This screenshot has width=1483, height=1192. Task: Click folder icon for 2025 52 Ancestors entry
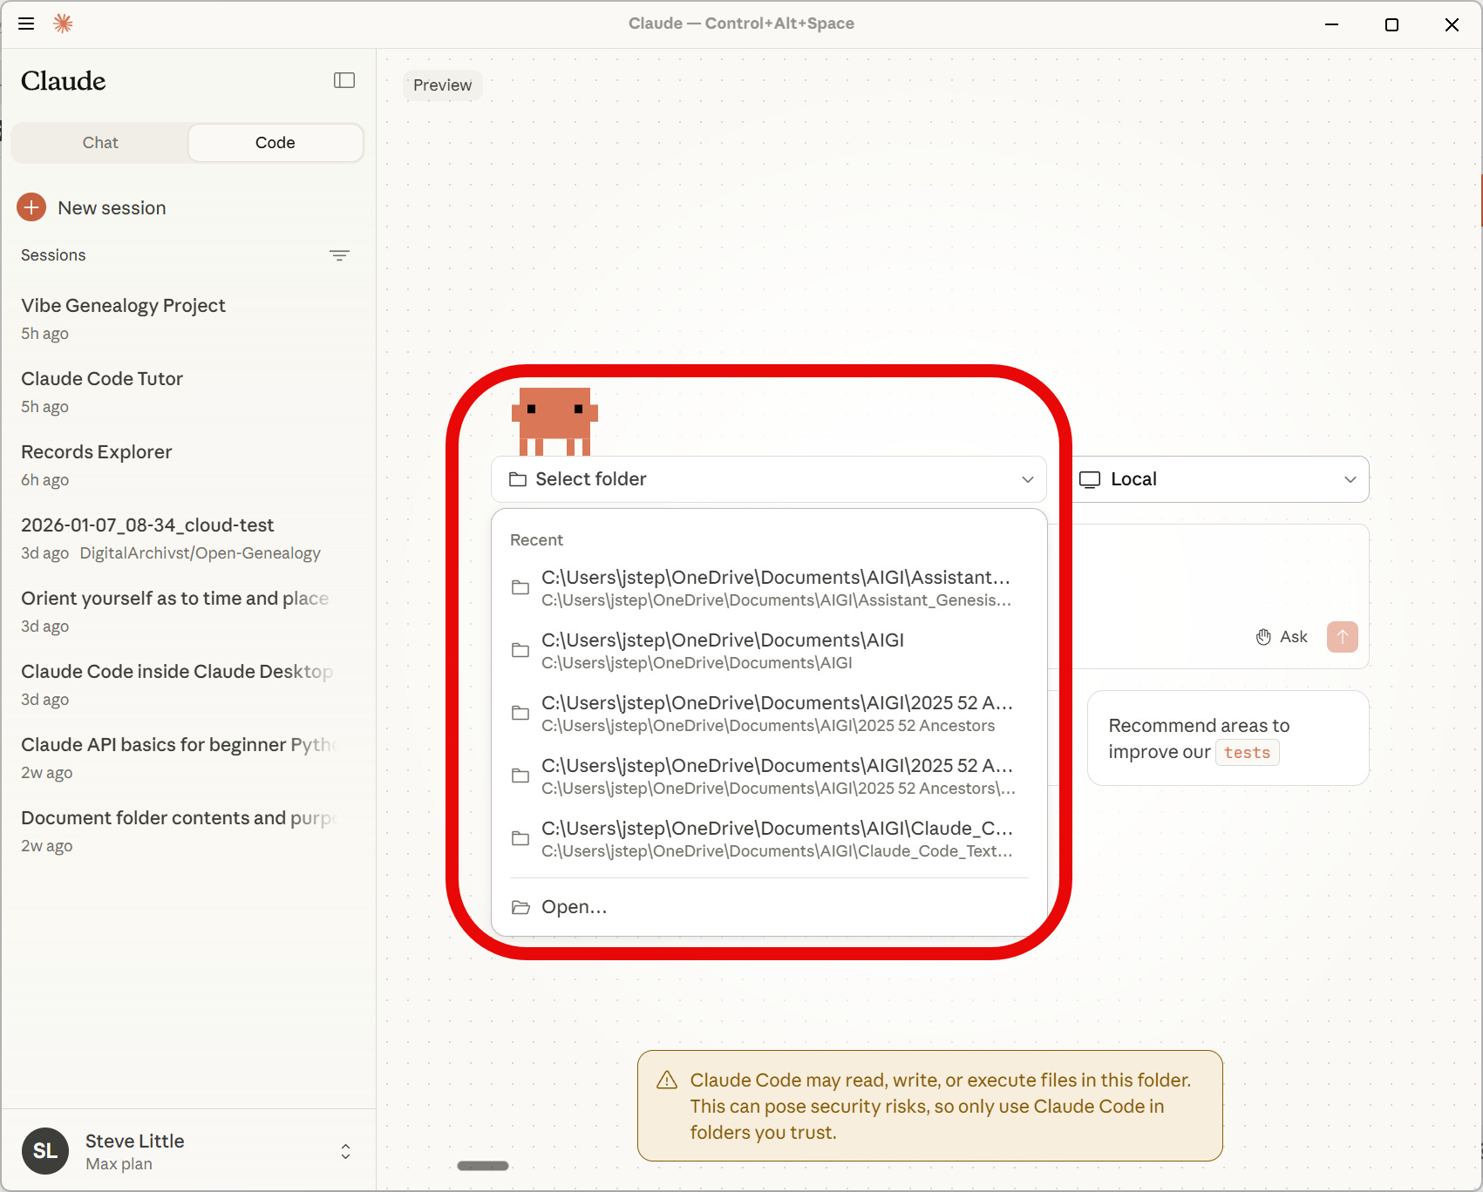[x=520, y=713]
